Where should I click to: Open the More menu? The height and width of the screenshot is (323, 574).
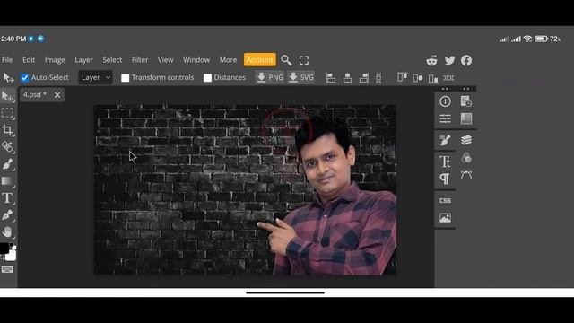tap(228, 60)
